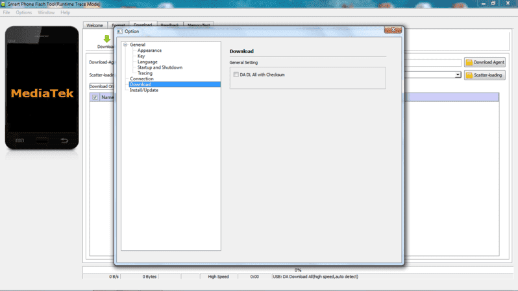518x291 pixels.
Task: Open the Help menu
Action: (x=65, y=12)
